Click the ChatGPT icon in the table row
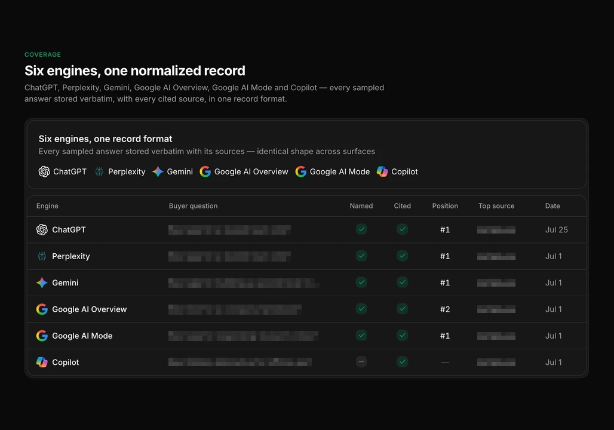This screenshot has width=614, height=430. pos(42,229)
